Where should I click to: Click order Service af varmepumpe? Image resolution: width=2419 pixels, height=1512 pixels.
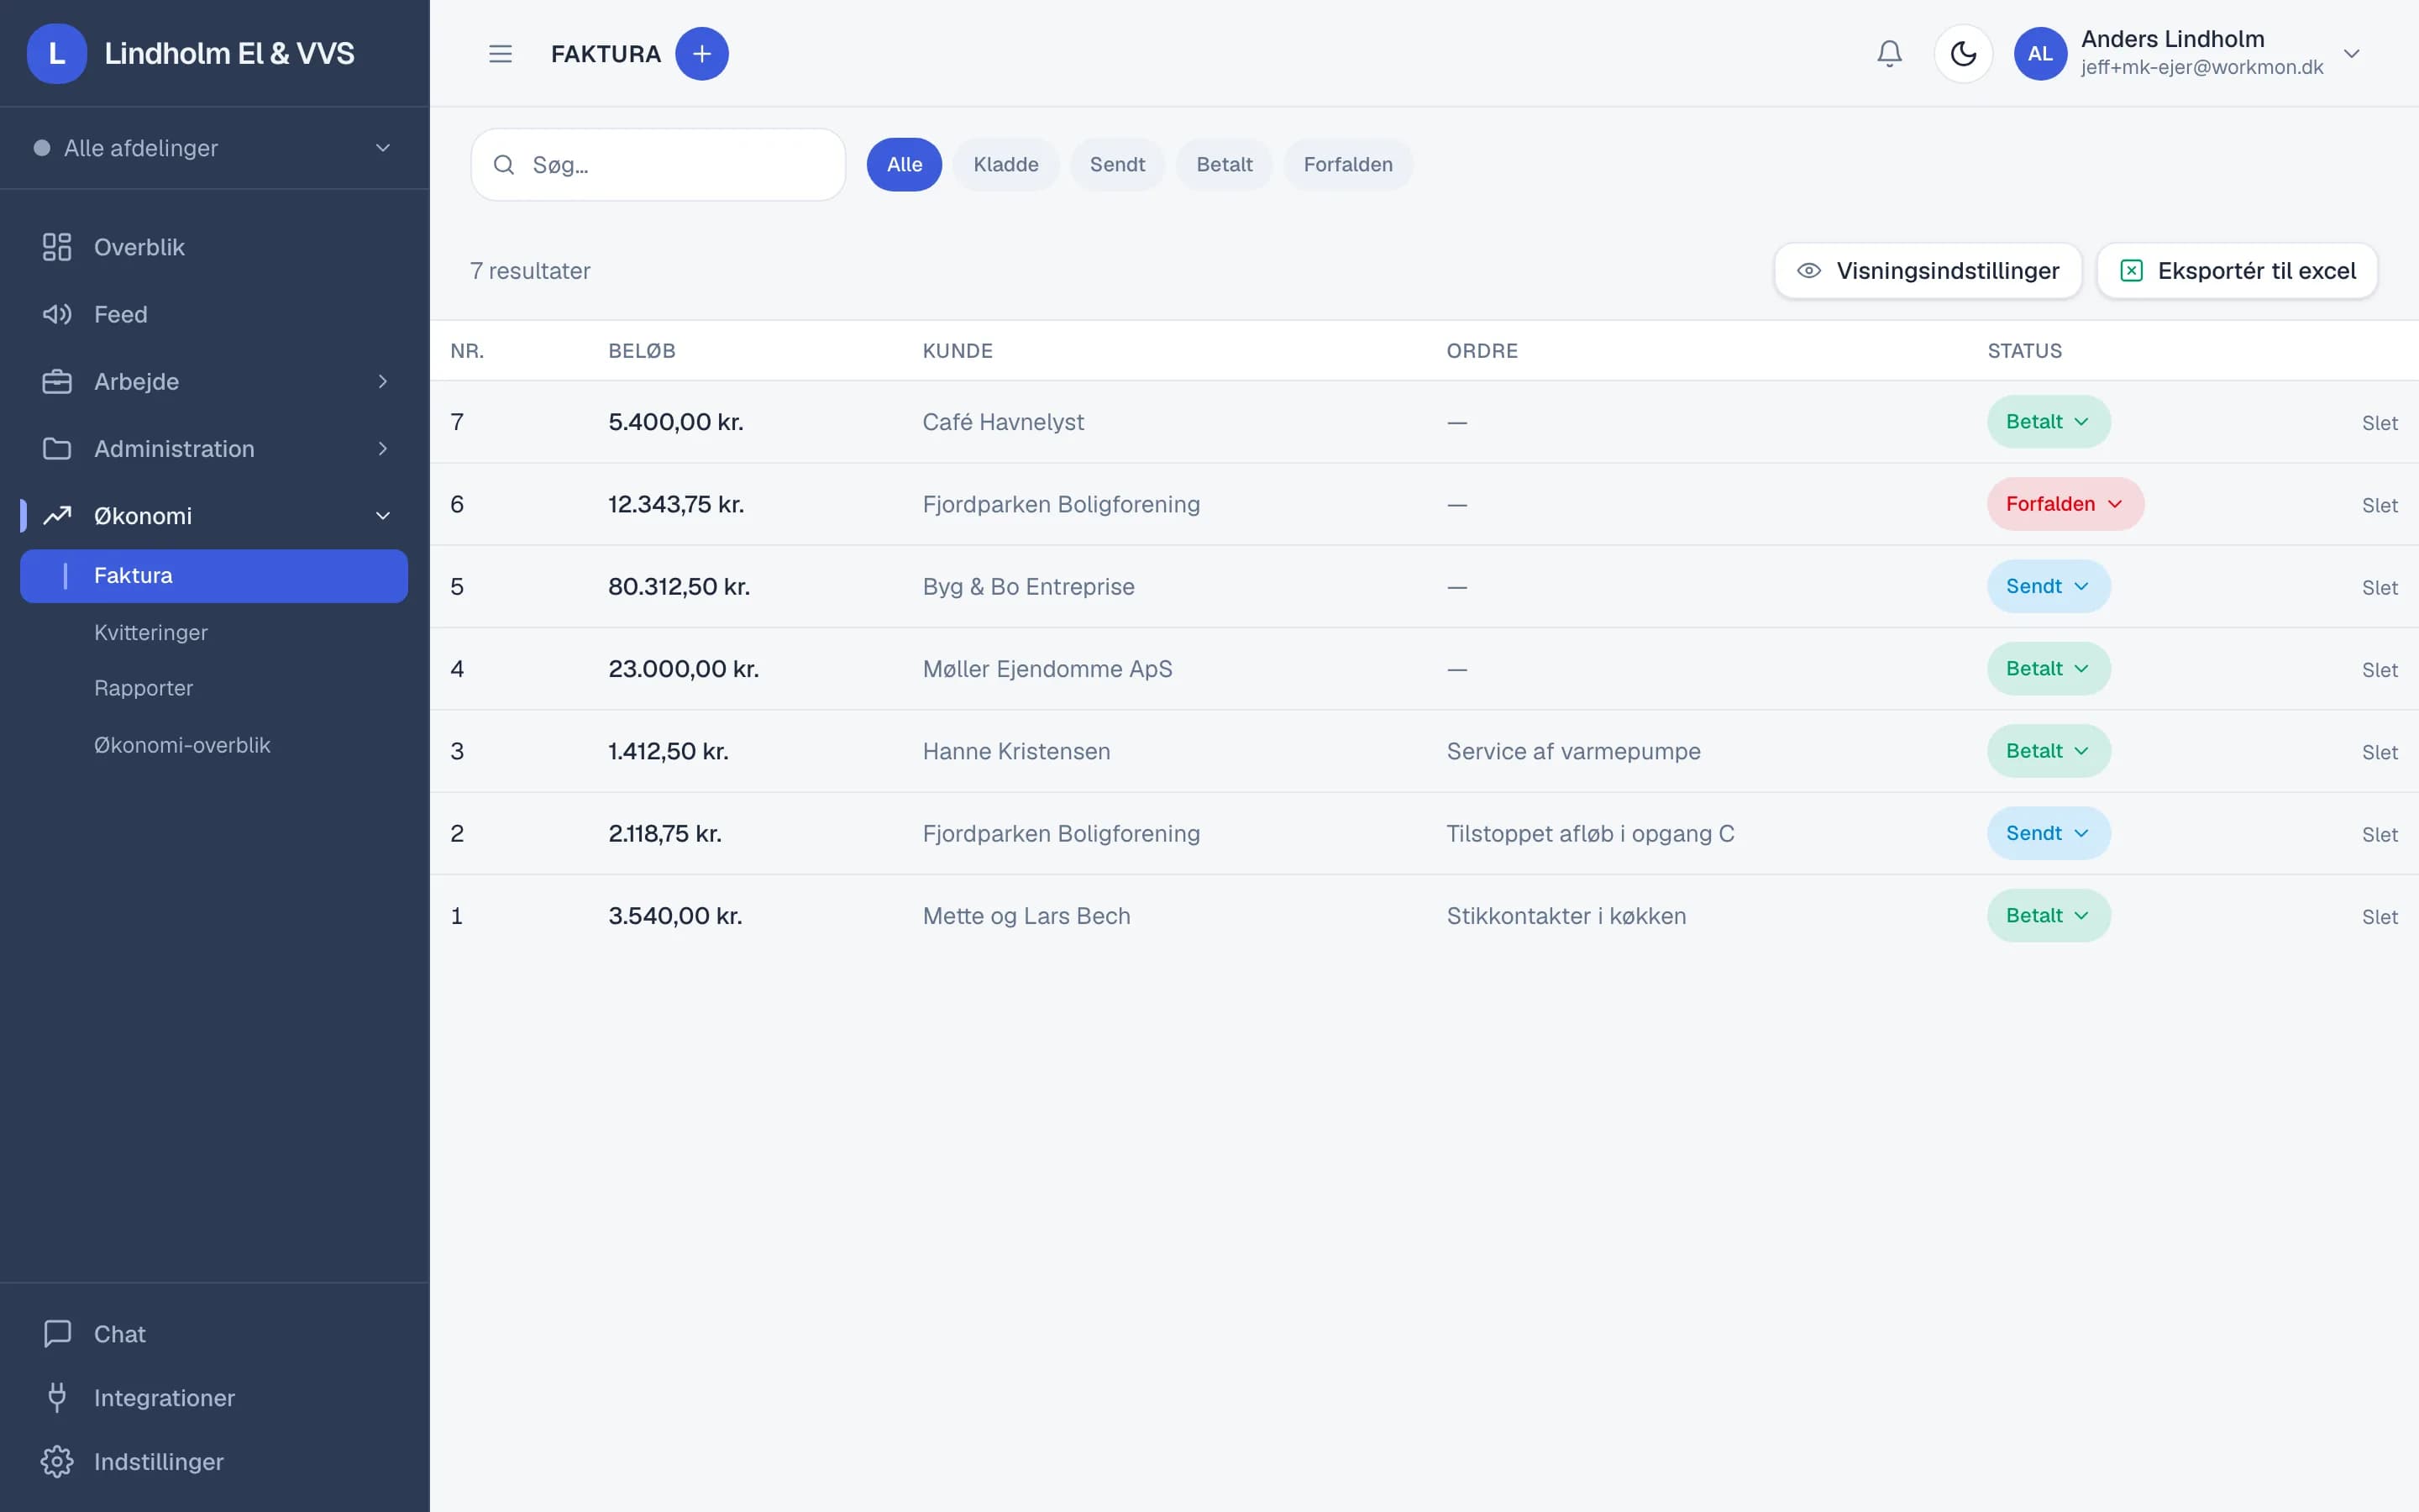(1573, 751)
